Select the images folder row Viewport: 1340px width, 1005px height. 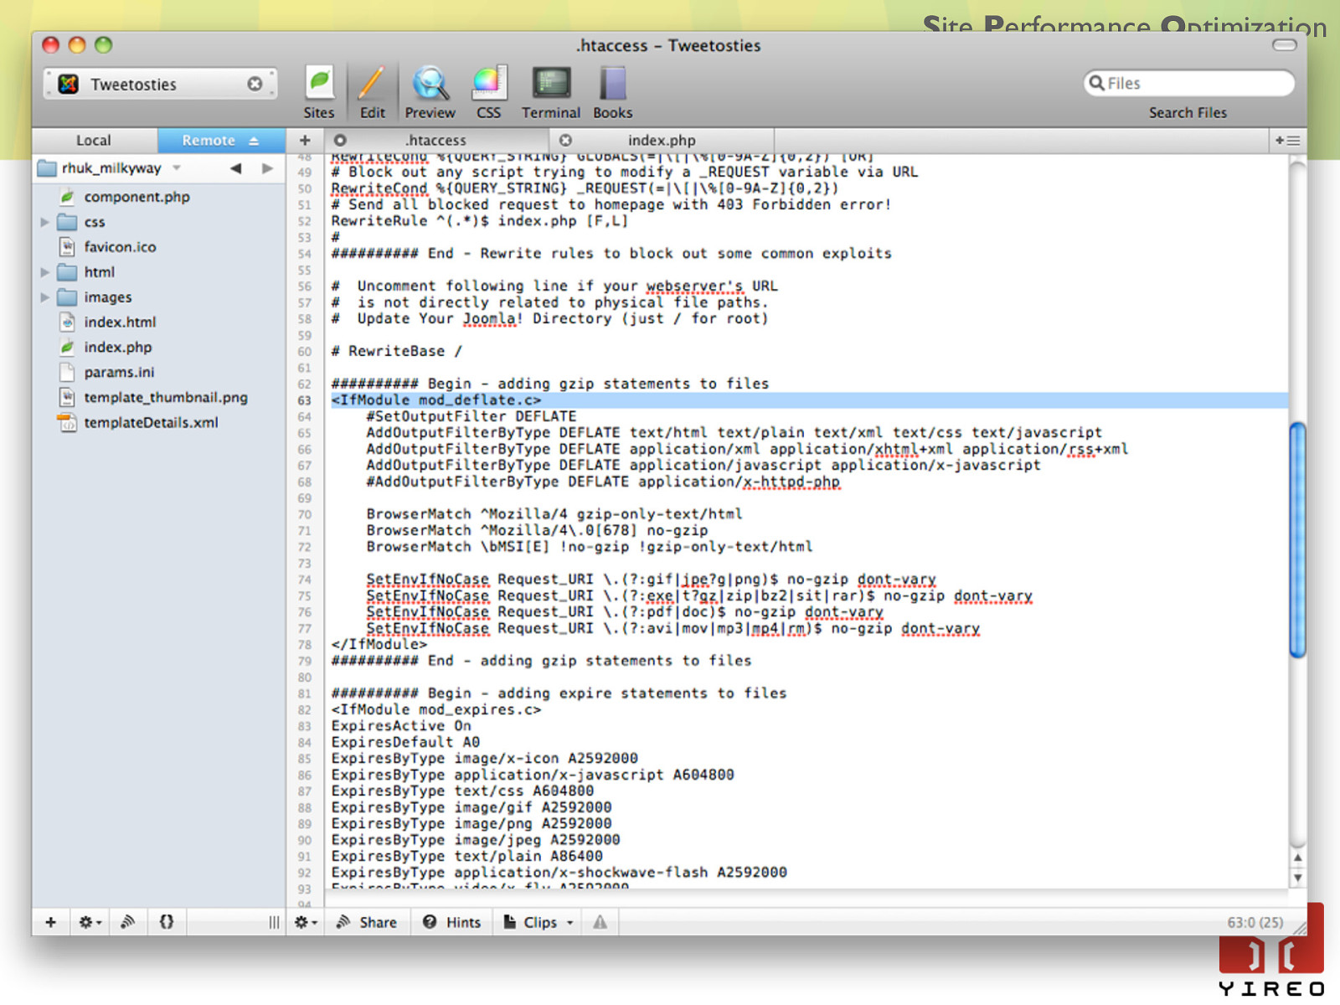pos(159,297)
